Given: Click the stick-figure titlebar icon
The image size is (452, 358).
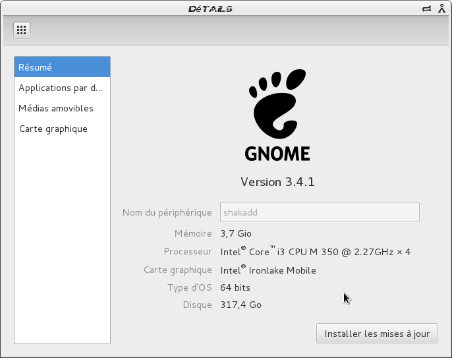Looking at the screenshot, I should 441,9.
